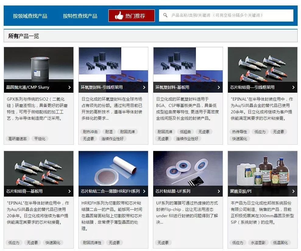This screenshot has height=251, width=301.
Task: Click arrow next to 芯片粘结膏—引线框架用
Action: coord(293,87)
